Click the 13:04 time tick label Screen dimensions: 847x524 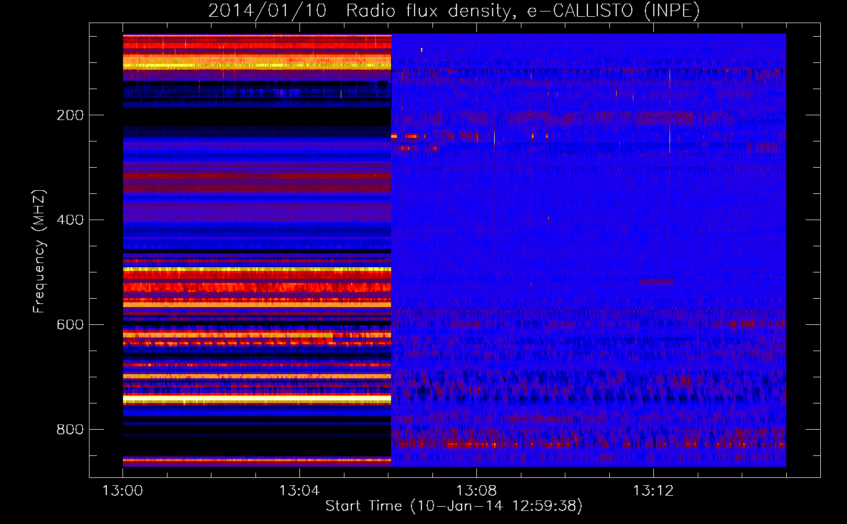click(299, 491)
